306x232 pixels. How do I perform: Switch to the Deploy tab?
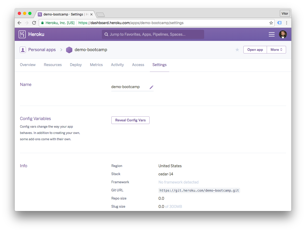point(76,65)
